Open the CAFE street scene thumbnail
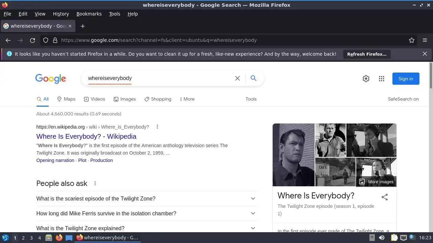This screenshot has width=433, height=243. (335, 172)
